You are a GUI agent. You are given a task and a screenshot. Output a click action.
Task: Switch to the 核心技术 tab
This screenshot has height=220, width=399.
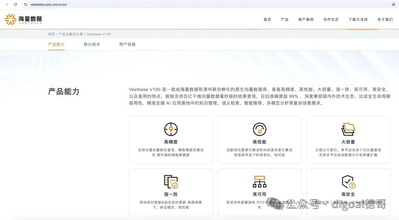[92, 45]
